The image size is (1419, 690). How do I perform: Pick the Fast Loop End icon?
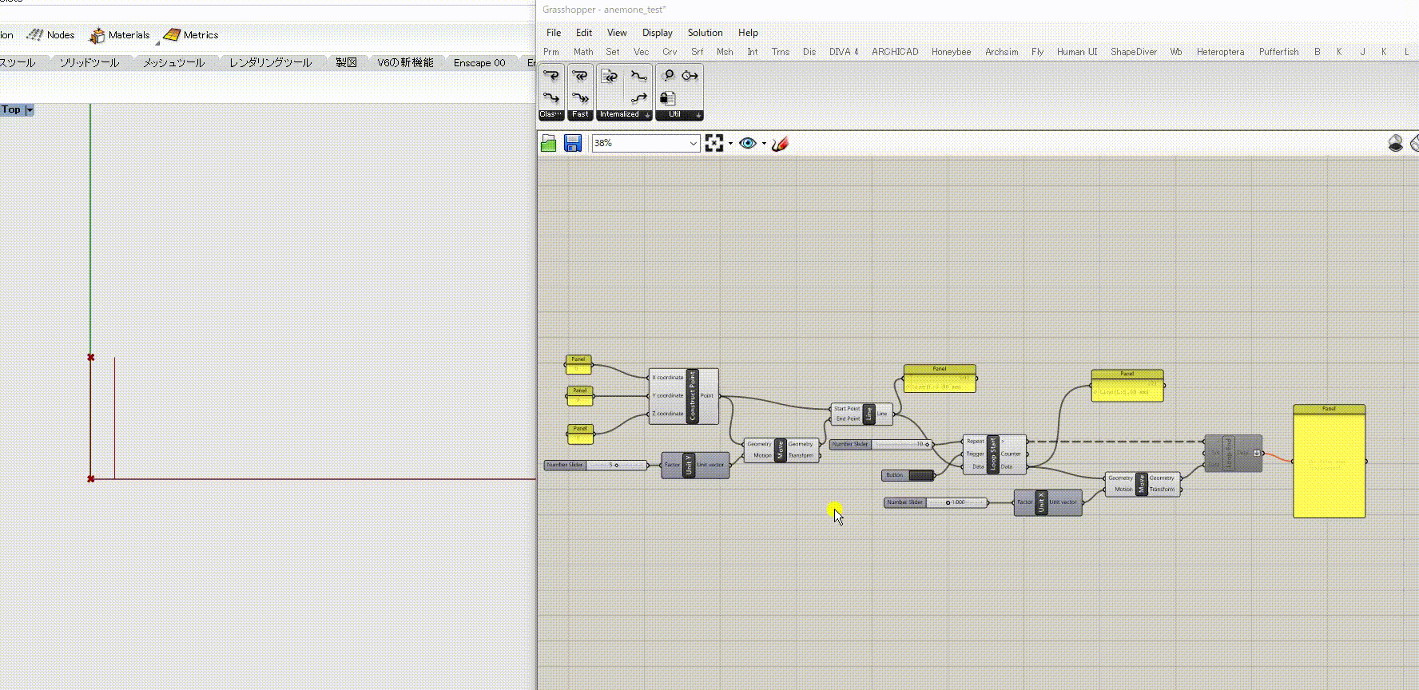(x=580, y=98)
